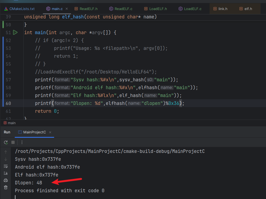Select the link.h editor tab
Image resolution: width=266 pixels, height=199 pixels.
click(x=223, y=9)
